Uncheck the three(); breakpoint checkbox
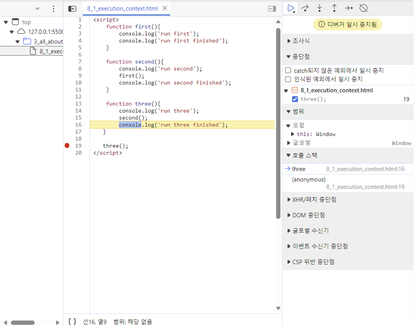The image size is (414, 326). pos(295,99)
